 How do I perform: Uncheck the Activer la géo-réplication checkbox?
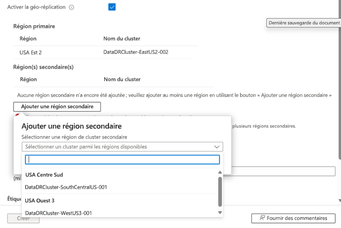coord(112,7)
